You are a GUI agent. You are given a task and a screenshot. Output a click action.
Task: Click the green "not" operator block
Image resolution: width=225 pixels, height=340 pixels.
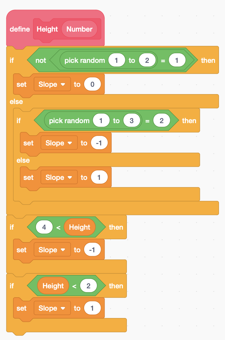(41, 61)
